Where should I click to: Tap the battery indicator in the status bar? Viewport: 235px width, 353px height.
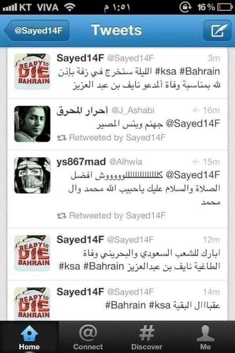(x=225, y=7)
